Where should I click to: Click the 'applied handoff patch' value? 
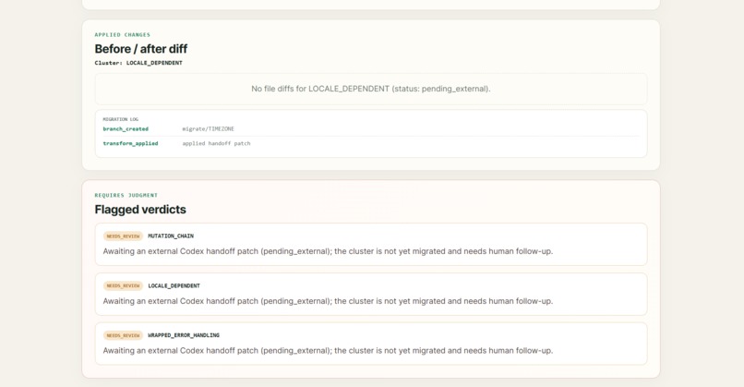coord(216,143)
